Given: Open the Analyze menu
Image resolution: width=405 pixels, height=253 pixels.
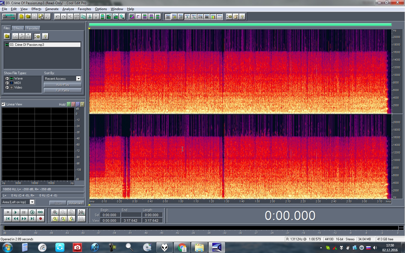Looking at the screenshot, I should click(68, 9).
